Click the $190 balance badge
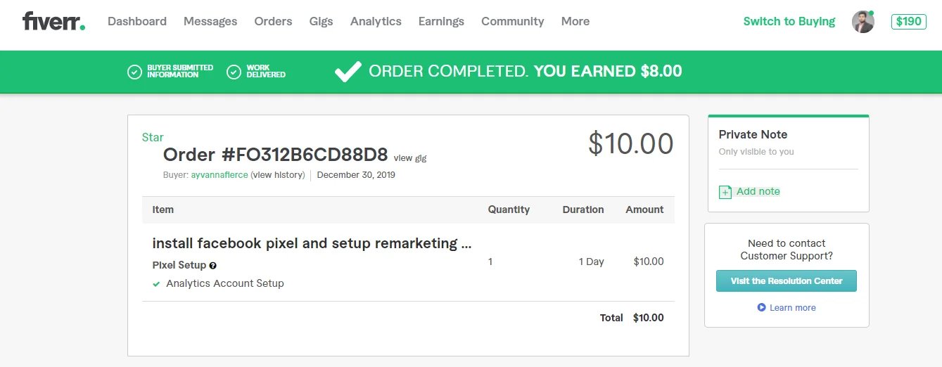The image size is (942, 367). 908,21
